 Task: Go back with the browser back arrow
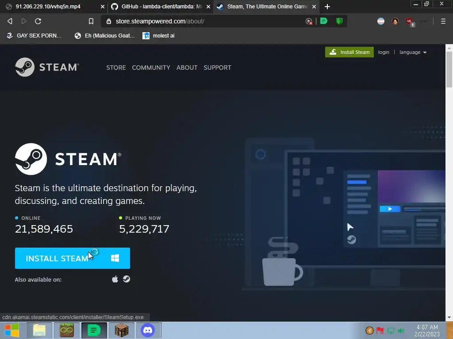pos(10,21)
